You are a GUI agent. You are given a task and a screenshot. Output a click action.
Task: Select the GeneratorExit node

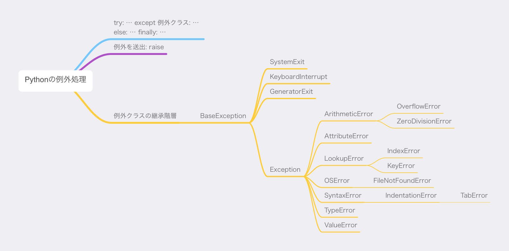291,92
